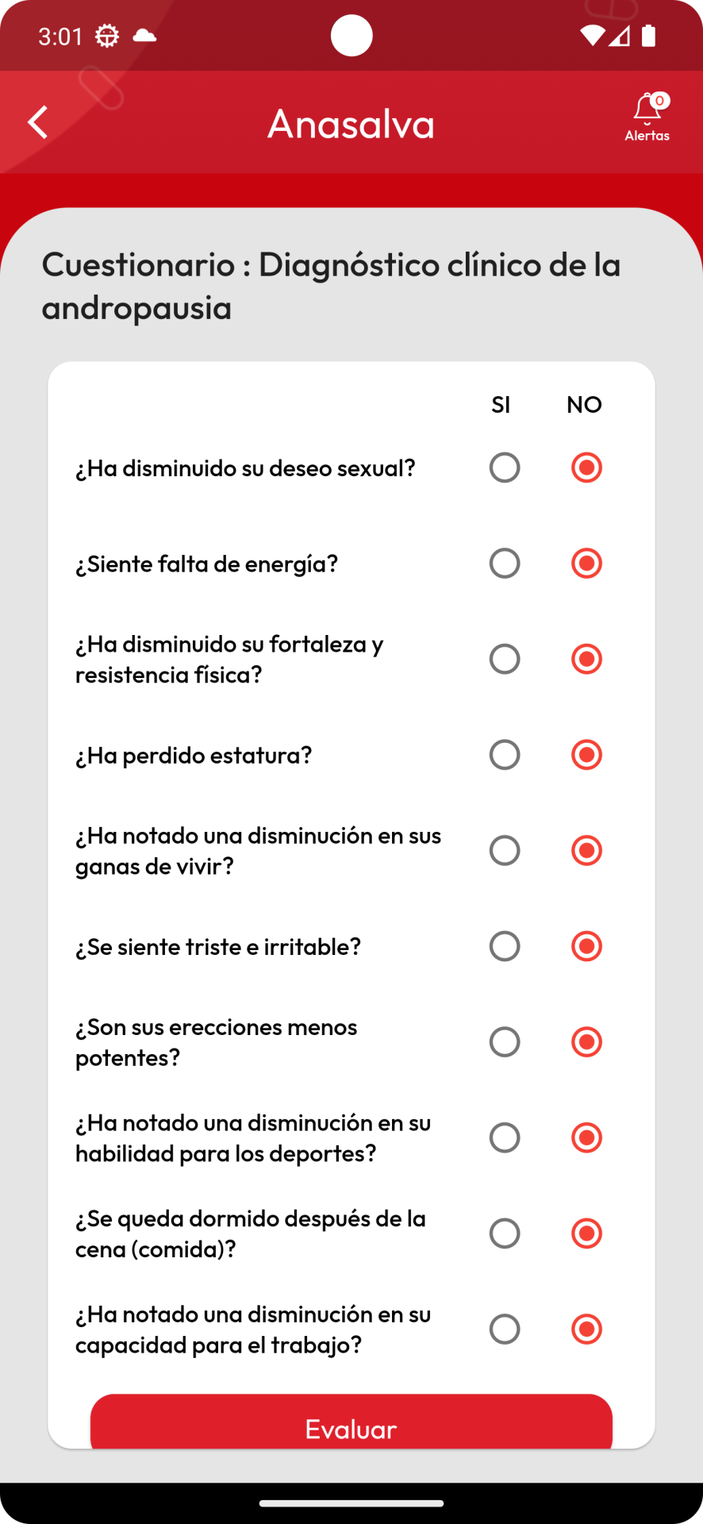This screenshot has width=703, height=1524.
Task: Select SI for falta de energía
Action: (505, 564)
